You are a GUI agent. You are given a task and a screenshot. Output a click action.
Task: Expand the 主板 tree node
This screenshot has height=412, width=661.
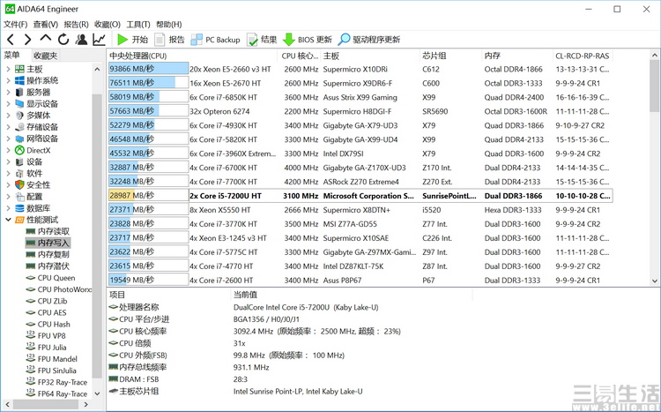tap(9, 69)
